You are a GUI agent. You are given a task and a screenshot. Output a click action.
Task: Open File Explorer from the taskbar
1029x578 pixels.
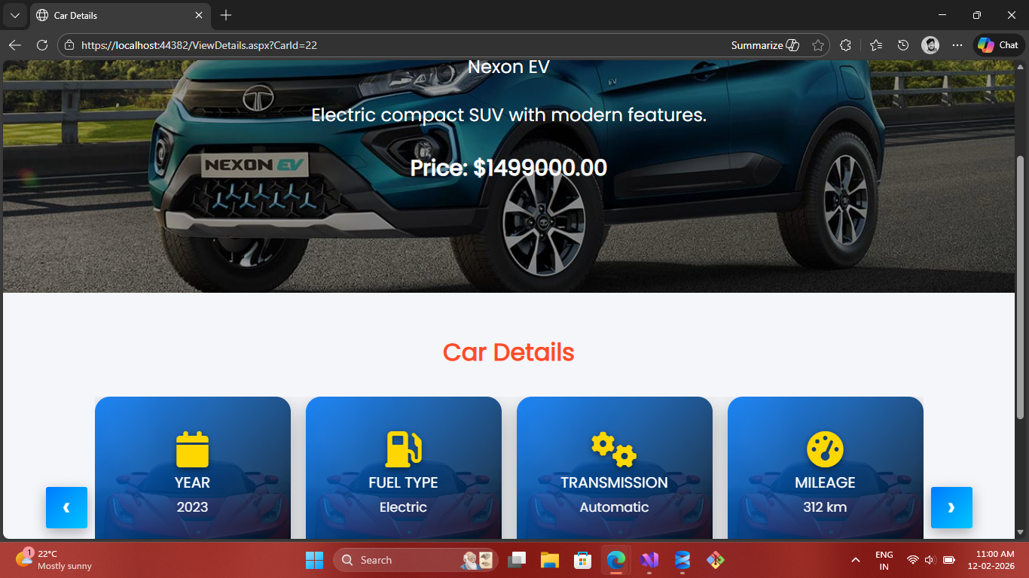549,560
